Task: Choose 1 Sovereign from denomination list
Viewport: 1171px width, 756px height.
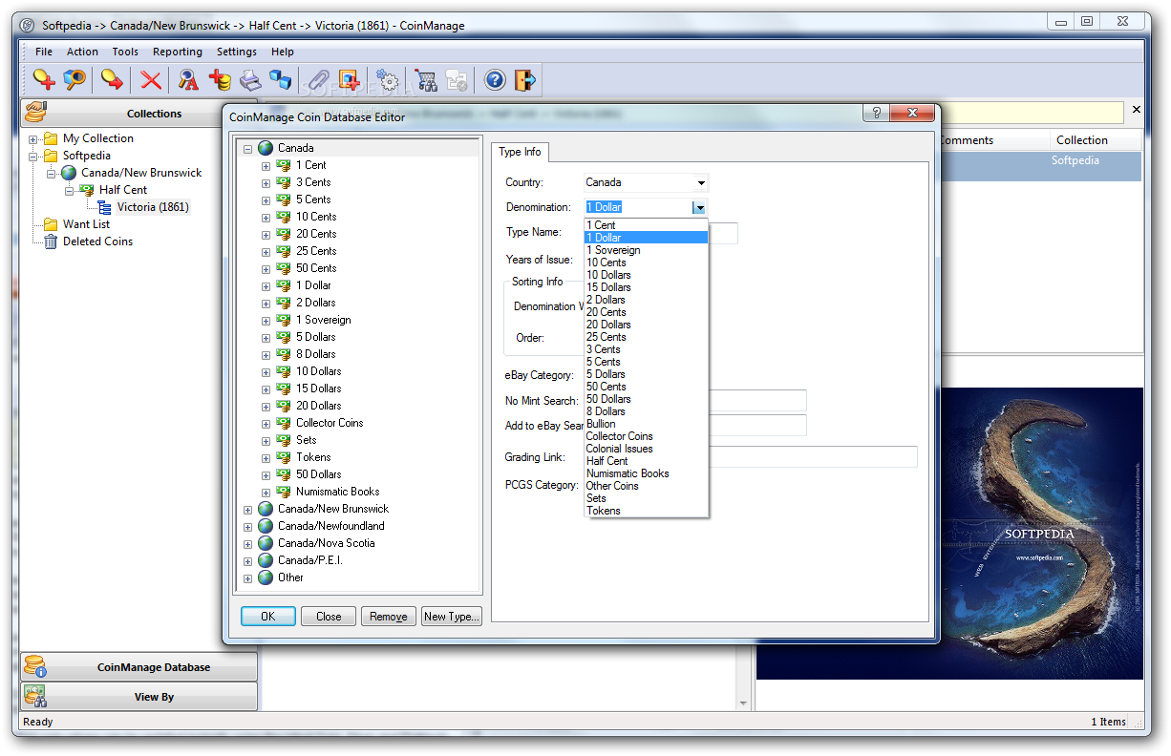Action: point(646,250)
